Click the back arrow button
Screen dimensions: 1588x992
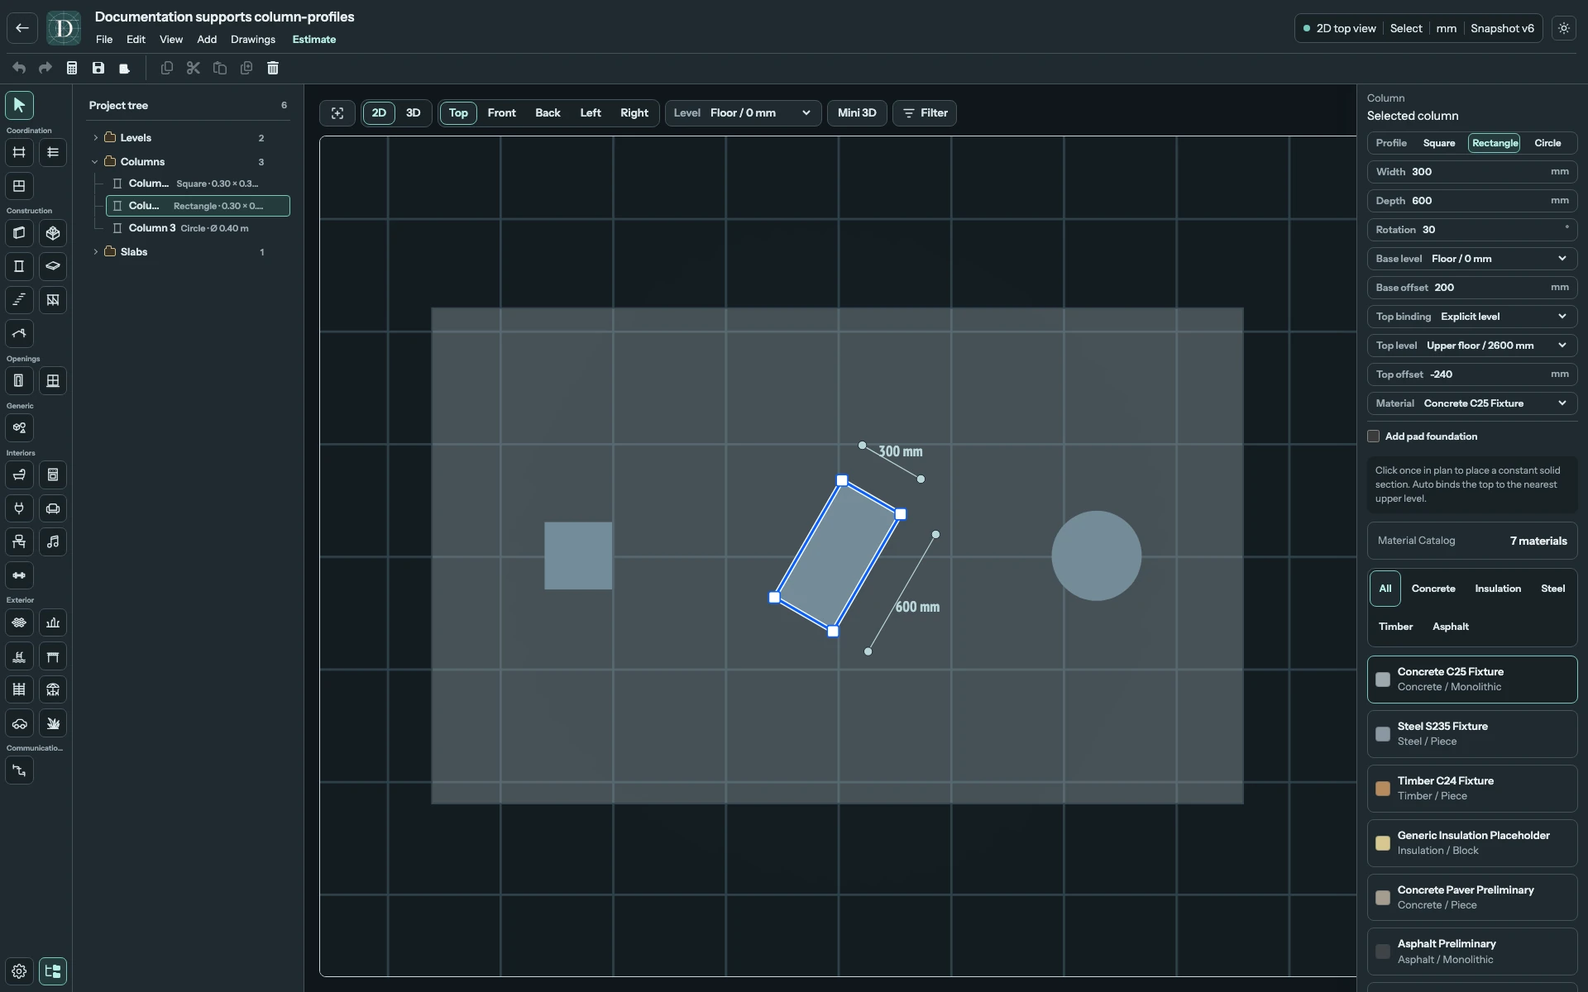[22, 28]
